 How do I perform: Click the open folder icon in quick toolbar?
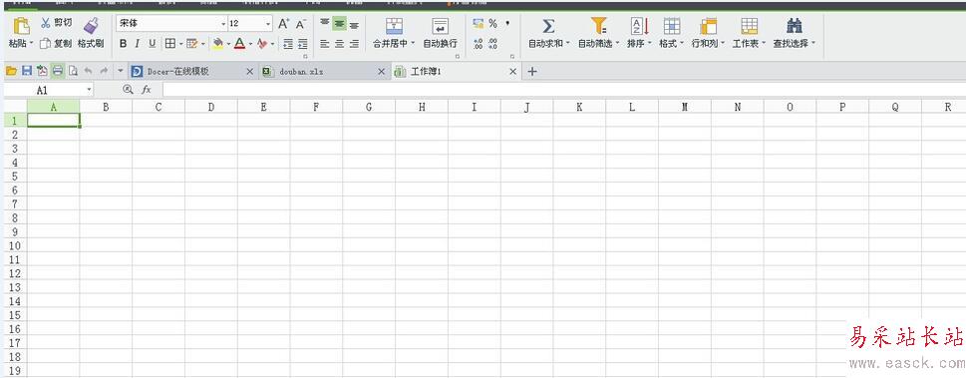[x=11, y=72]
